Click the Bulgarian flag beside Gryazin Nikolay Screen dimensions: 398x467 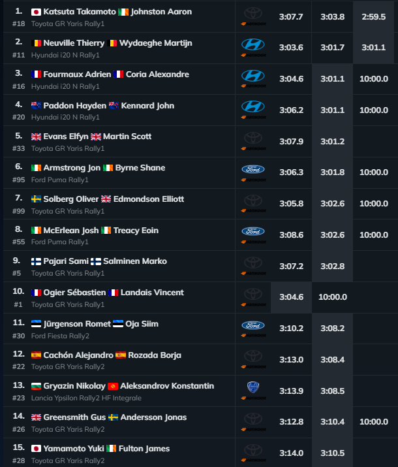click(x=37, y=386)
